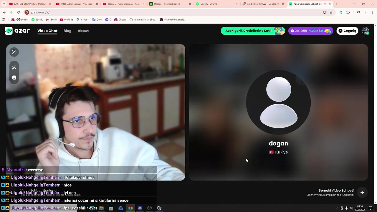
Task: Open the Chrome tab search dropdown
Action: (4, 4)
